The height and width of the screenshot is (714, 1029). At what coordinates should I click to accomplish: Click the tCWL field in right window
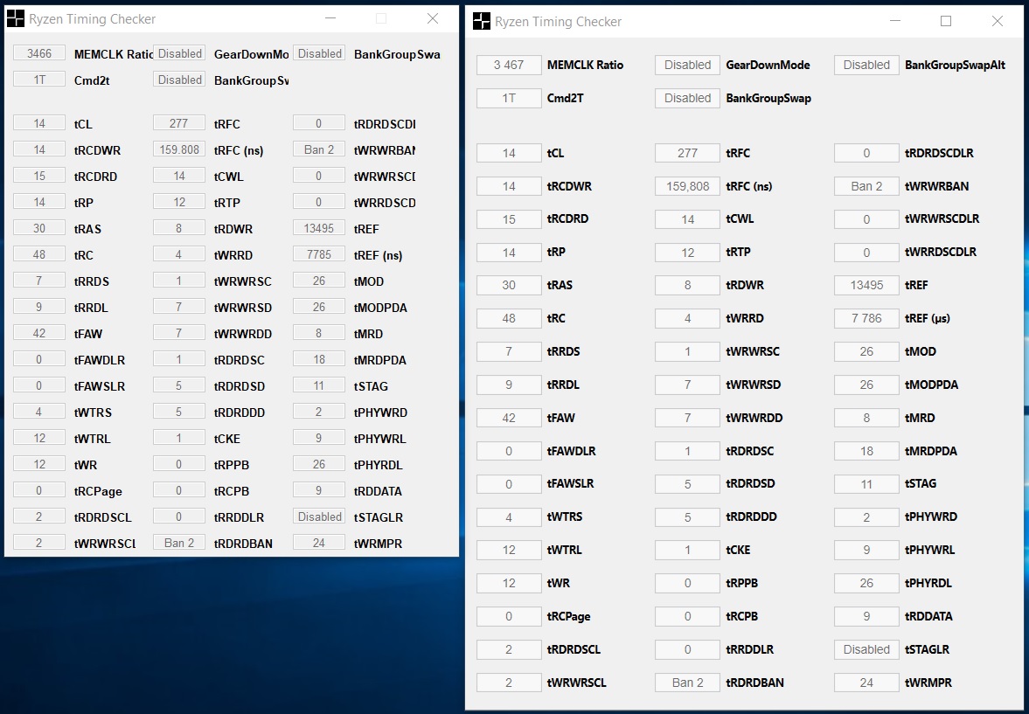687,219
